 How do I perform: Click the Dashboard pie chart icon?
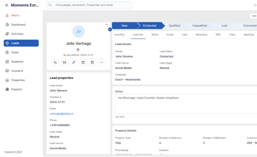(x=7, y=24)
